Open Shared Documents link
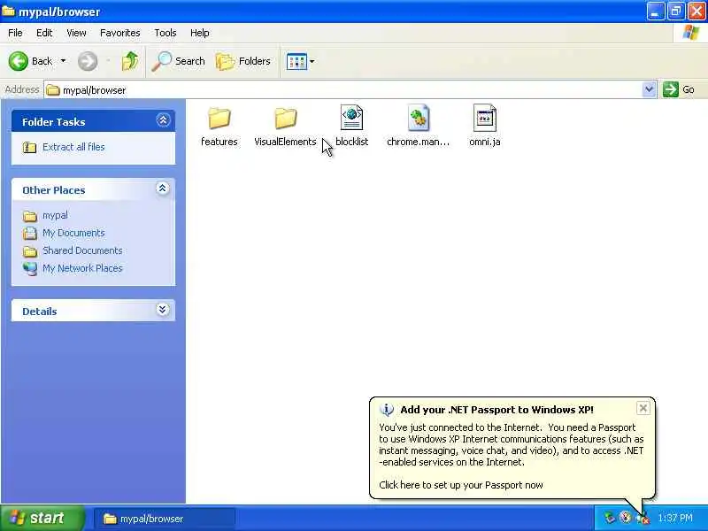The height and width of the screenshot is (531, 708). pyautogui.click(x=82, y=250)
